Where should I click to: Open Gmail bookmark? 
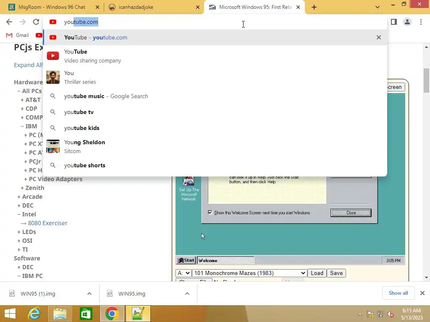click(x=18, y=35)
